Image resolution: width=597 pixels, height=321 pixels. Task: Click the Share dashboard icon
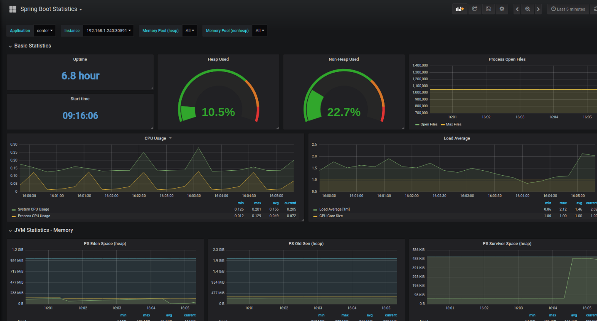click(x=474, y=9)
